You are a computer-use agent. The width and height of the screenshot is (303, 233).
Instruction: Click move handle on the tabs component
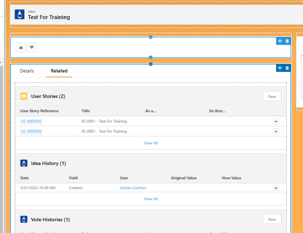[280, 68]
